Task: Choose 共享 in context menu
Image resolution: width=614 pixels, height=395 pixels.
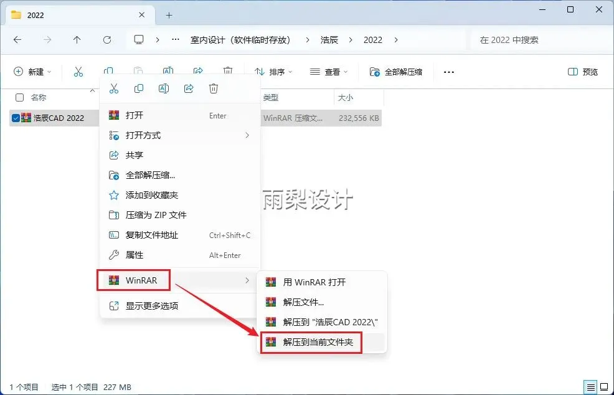Action: coord(180,155)
